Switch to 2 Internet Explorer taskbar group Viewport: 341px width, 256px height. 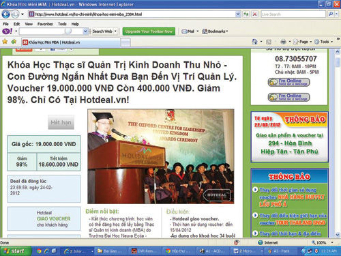pos(77,251)
